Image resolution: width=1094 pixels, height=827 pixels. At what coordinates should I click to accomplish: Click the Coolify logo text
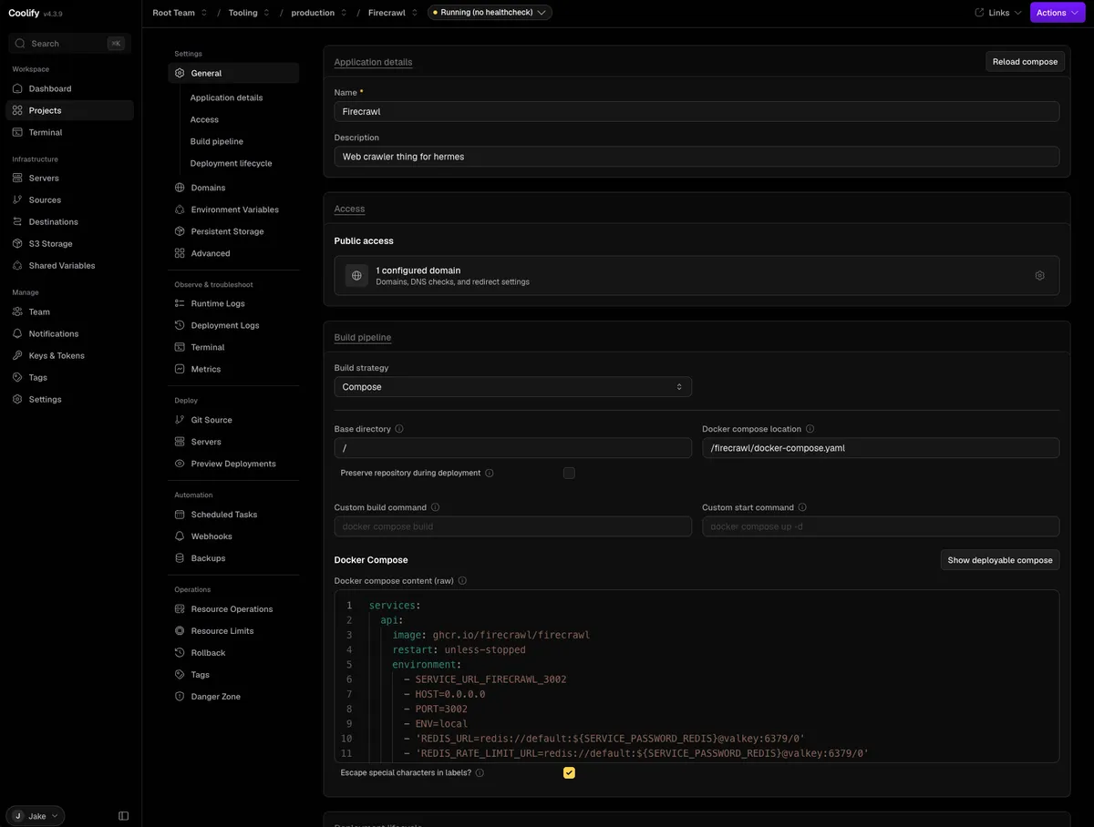24,13
